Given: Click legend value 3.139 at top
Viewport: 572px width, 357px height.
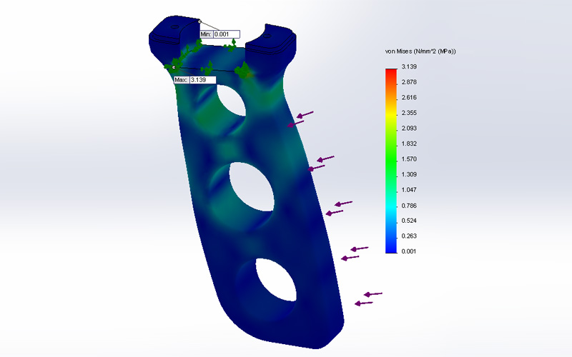Looking at the screenshot, I should [x=409, y=66].
